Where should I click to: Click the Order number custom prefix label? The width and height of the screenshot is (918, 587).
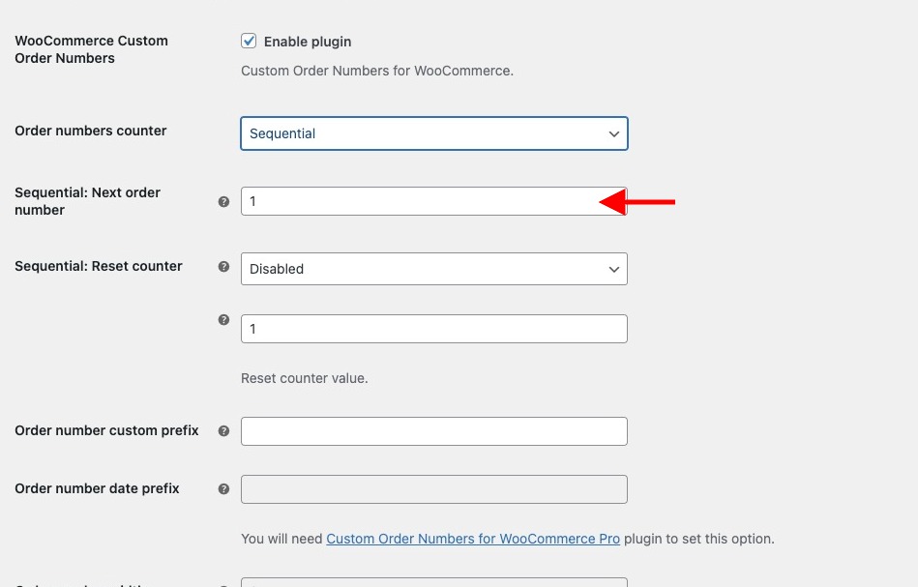(x=106, y=430)
